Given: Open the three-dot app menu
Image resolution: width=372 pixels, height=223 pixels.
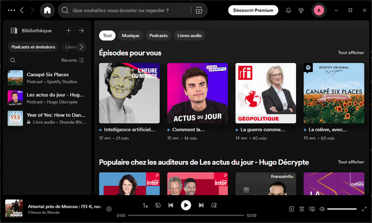Looking at the screenshot, I should pos(11,11).
